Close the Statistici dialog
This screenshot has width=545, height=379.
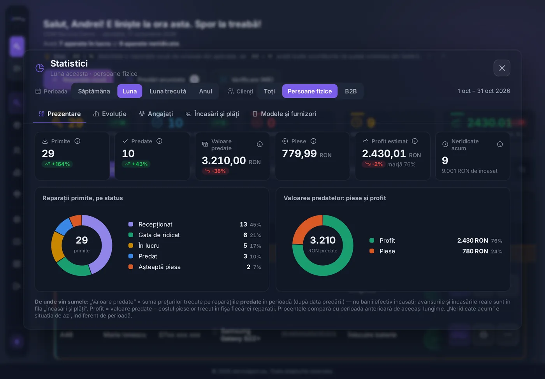502,68
